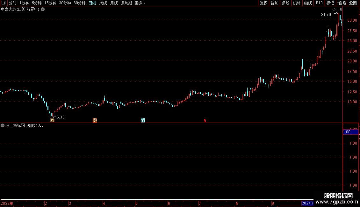Expand the 更多 periods menu
360x207 pixels.
[140, 3]
